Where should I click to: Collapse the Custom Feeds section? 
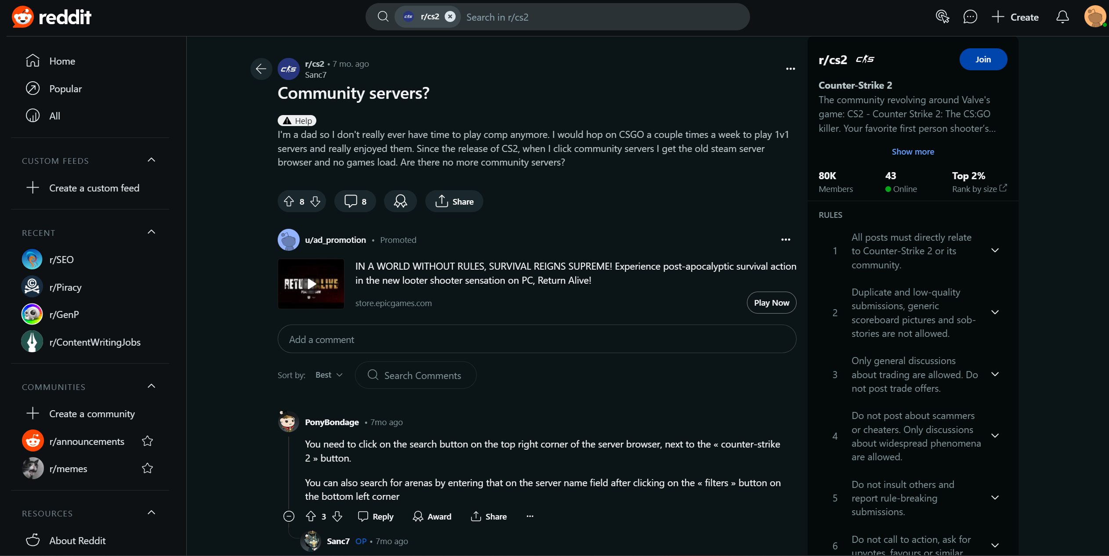(152, 160)
